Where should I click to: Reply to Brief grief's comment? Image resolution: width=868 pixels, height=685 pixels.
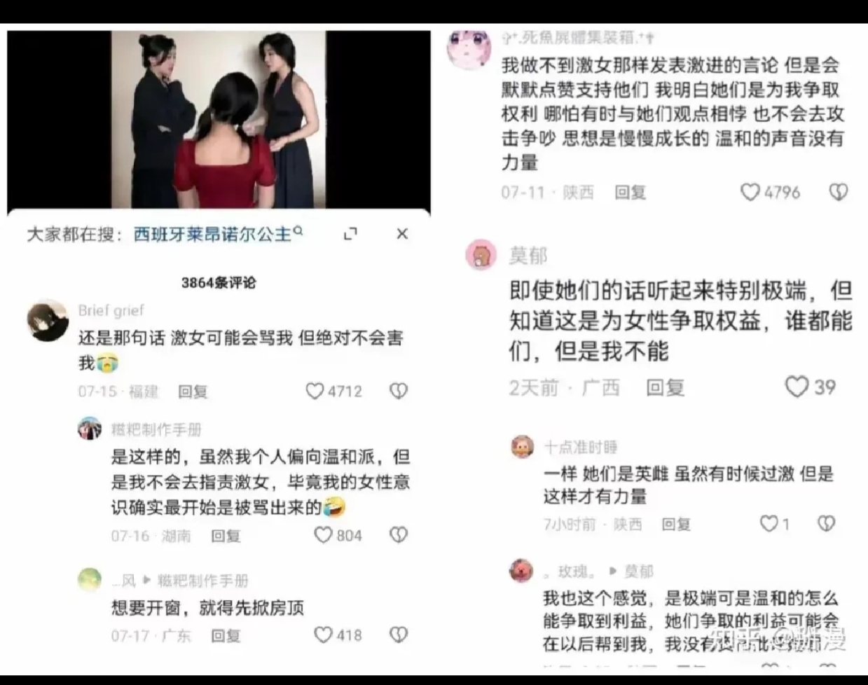click(x=193, y=392)
